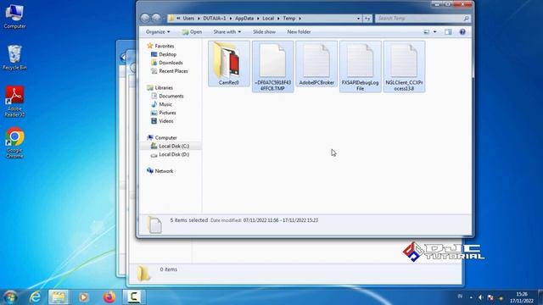
Task: Click the Forward navigation arrow
Action: pyautogui.click(x=156, y=19)
